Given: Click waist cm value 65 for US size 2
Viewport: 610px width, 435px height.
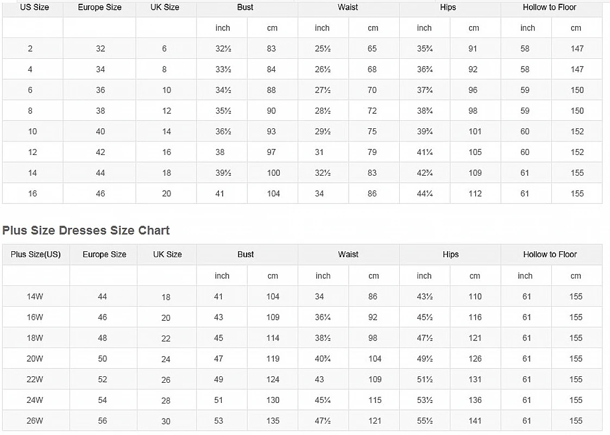Looking at the screenshot, I should (x=372, y=49).
